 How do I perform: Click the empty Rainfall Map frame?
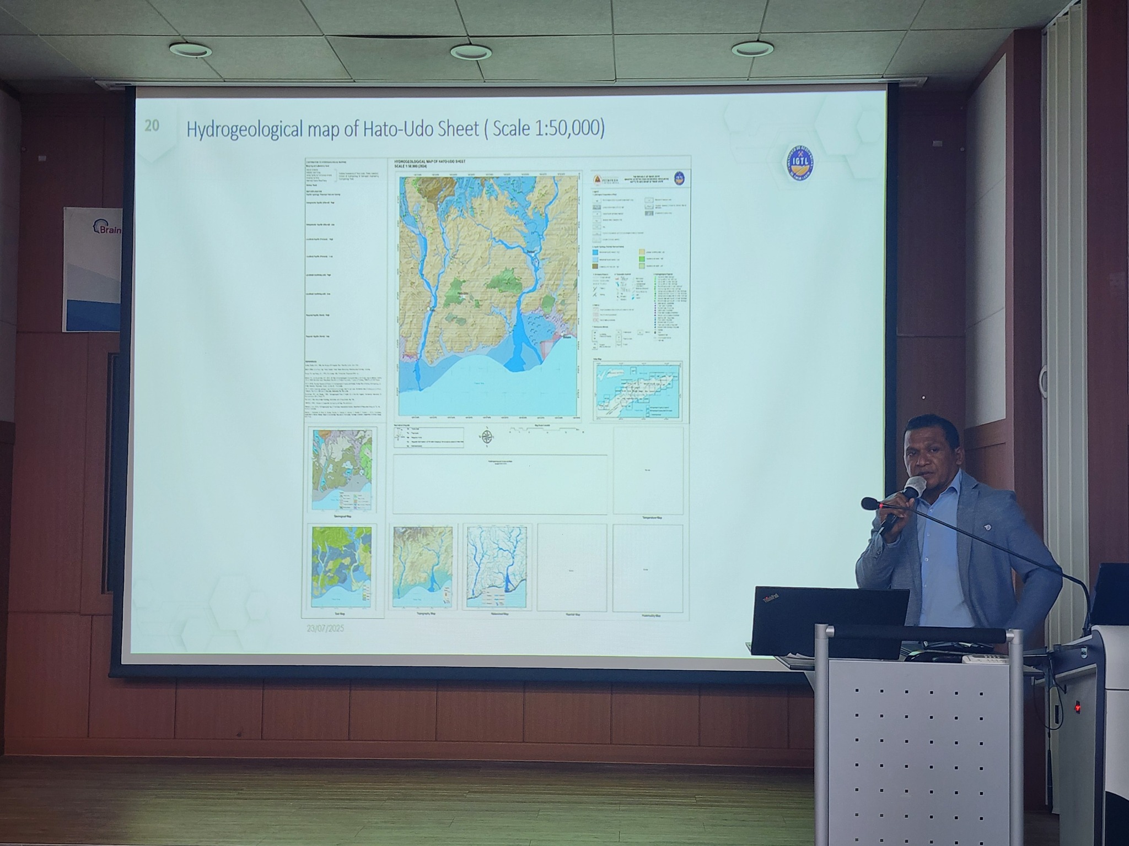pos(572,567)
